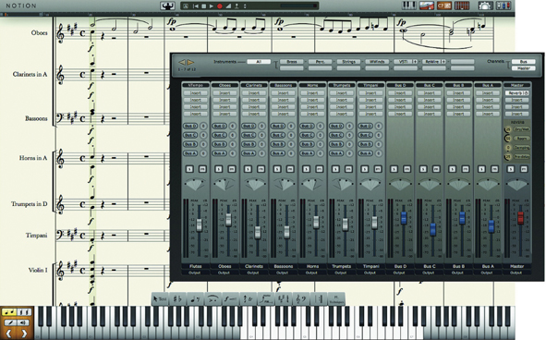This screenshot has height=340, width=546.
Task: Click Bus B send on Trumpets channel
Action: tap(336, 144)
